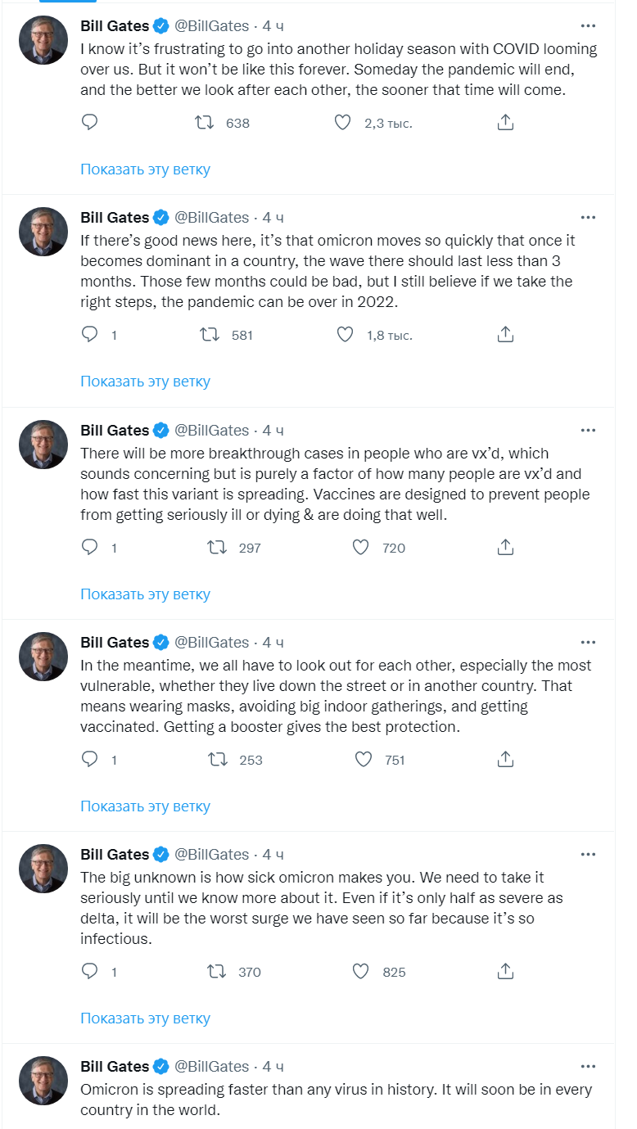The width and height of the screenshot is (637, 1129).
Task: Open @BillGates handle on second tweet
Action: (211, 218)
